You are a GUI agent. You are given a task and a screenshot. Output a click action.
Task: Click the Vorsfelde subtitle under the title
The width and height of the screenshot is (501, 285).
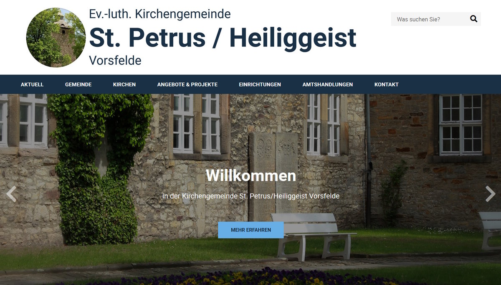(x=115, y=60)
